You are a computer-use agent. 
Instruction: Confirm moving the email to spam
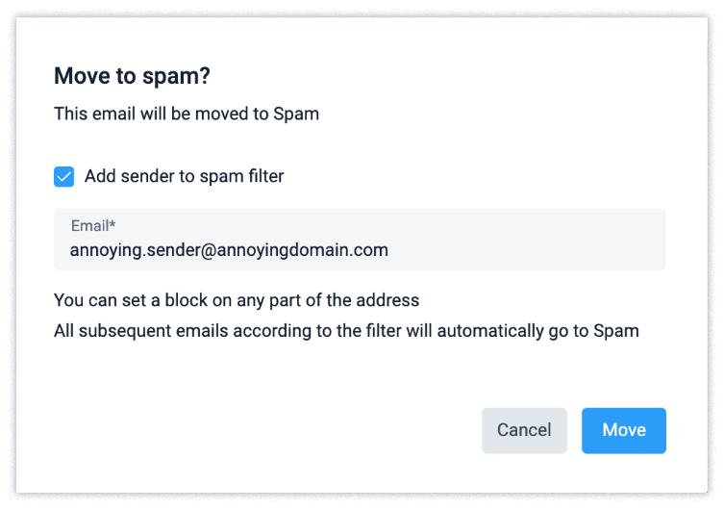[623, 430]
